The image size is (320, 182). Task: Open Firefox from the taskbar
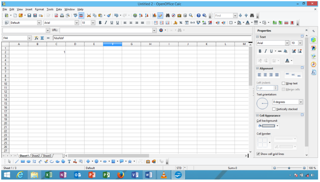(x=121, y=175)
